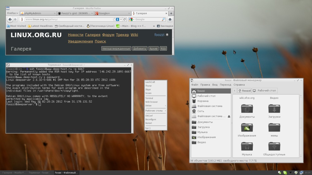Expand Рабочие столы submenu

point(155,111)
